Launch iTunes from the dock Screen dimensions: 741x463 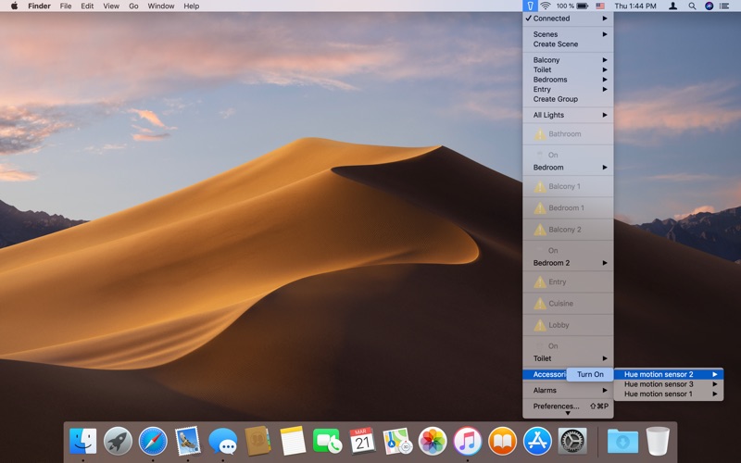point(468,441)
